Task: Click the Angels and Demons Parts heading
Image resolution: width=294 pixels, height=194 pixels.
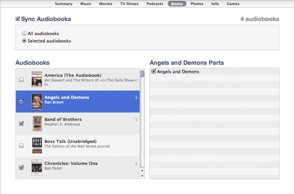Action: (187, 63)
